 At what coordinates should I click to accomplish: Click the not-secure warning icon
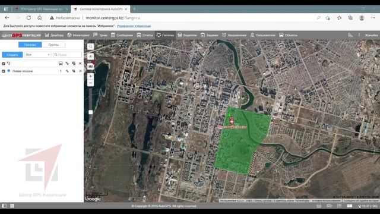52,18
